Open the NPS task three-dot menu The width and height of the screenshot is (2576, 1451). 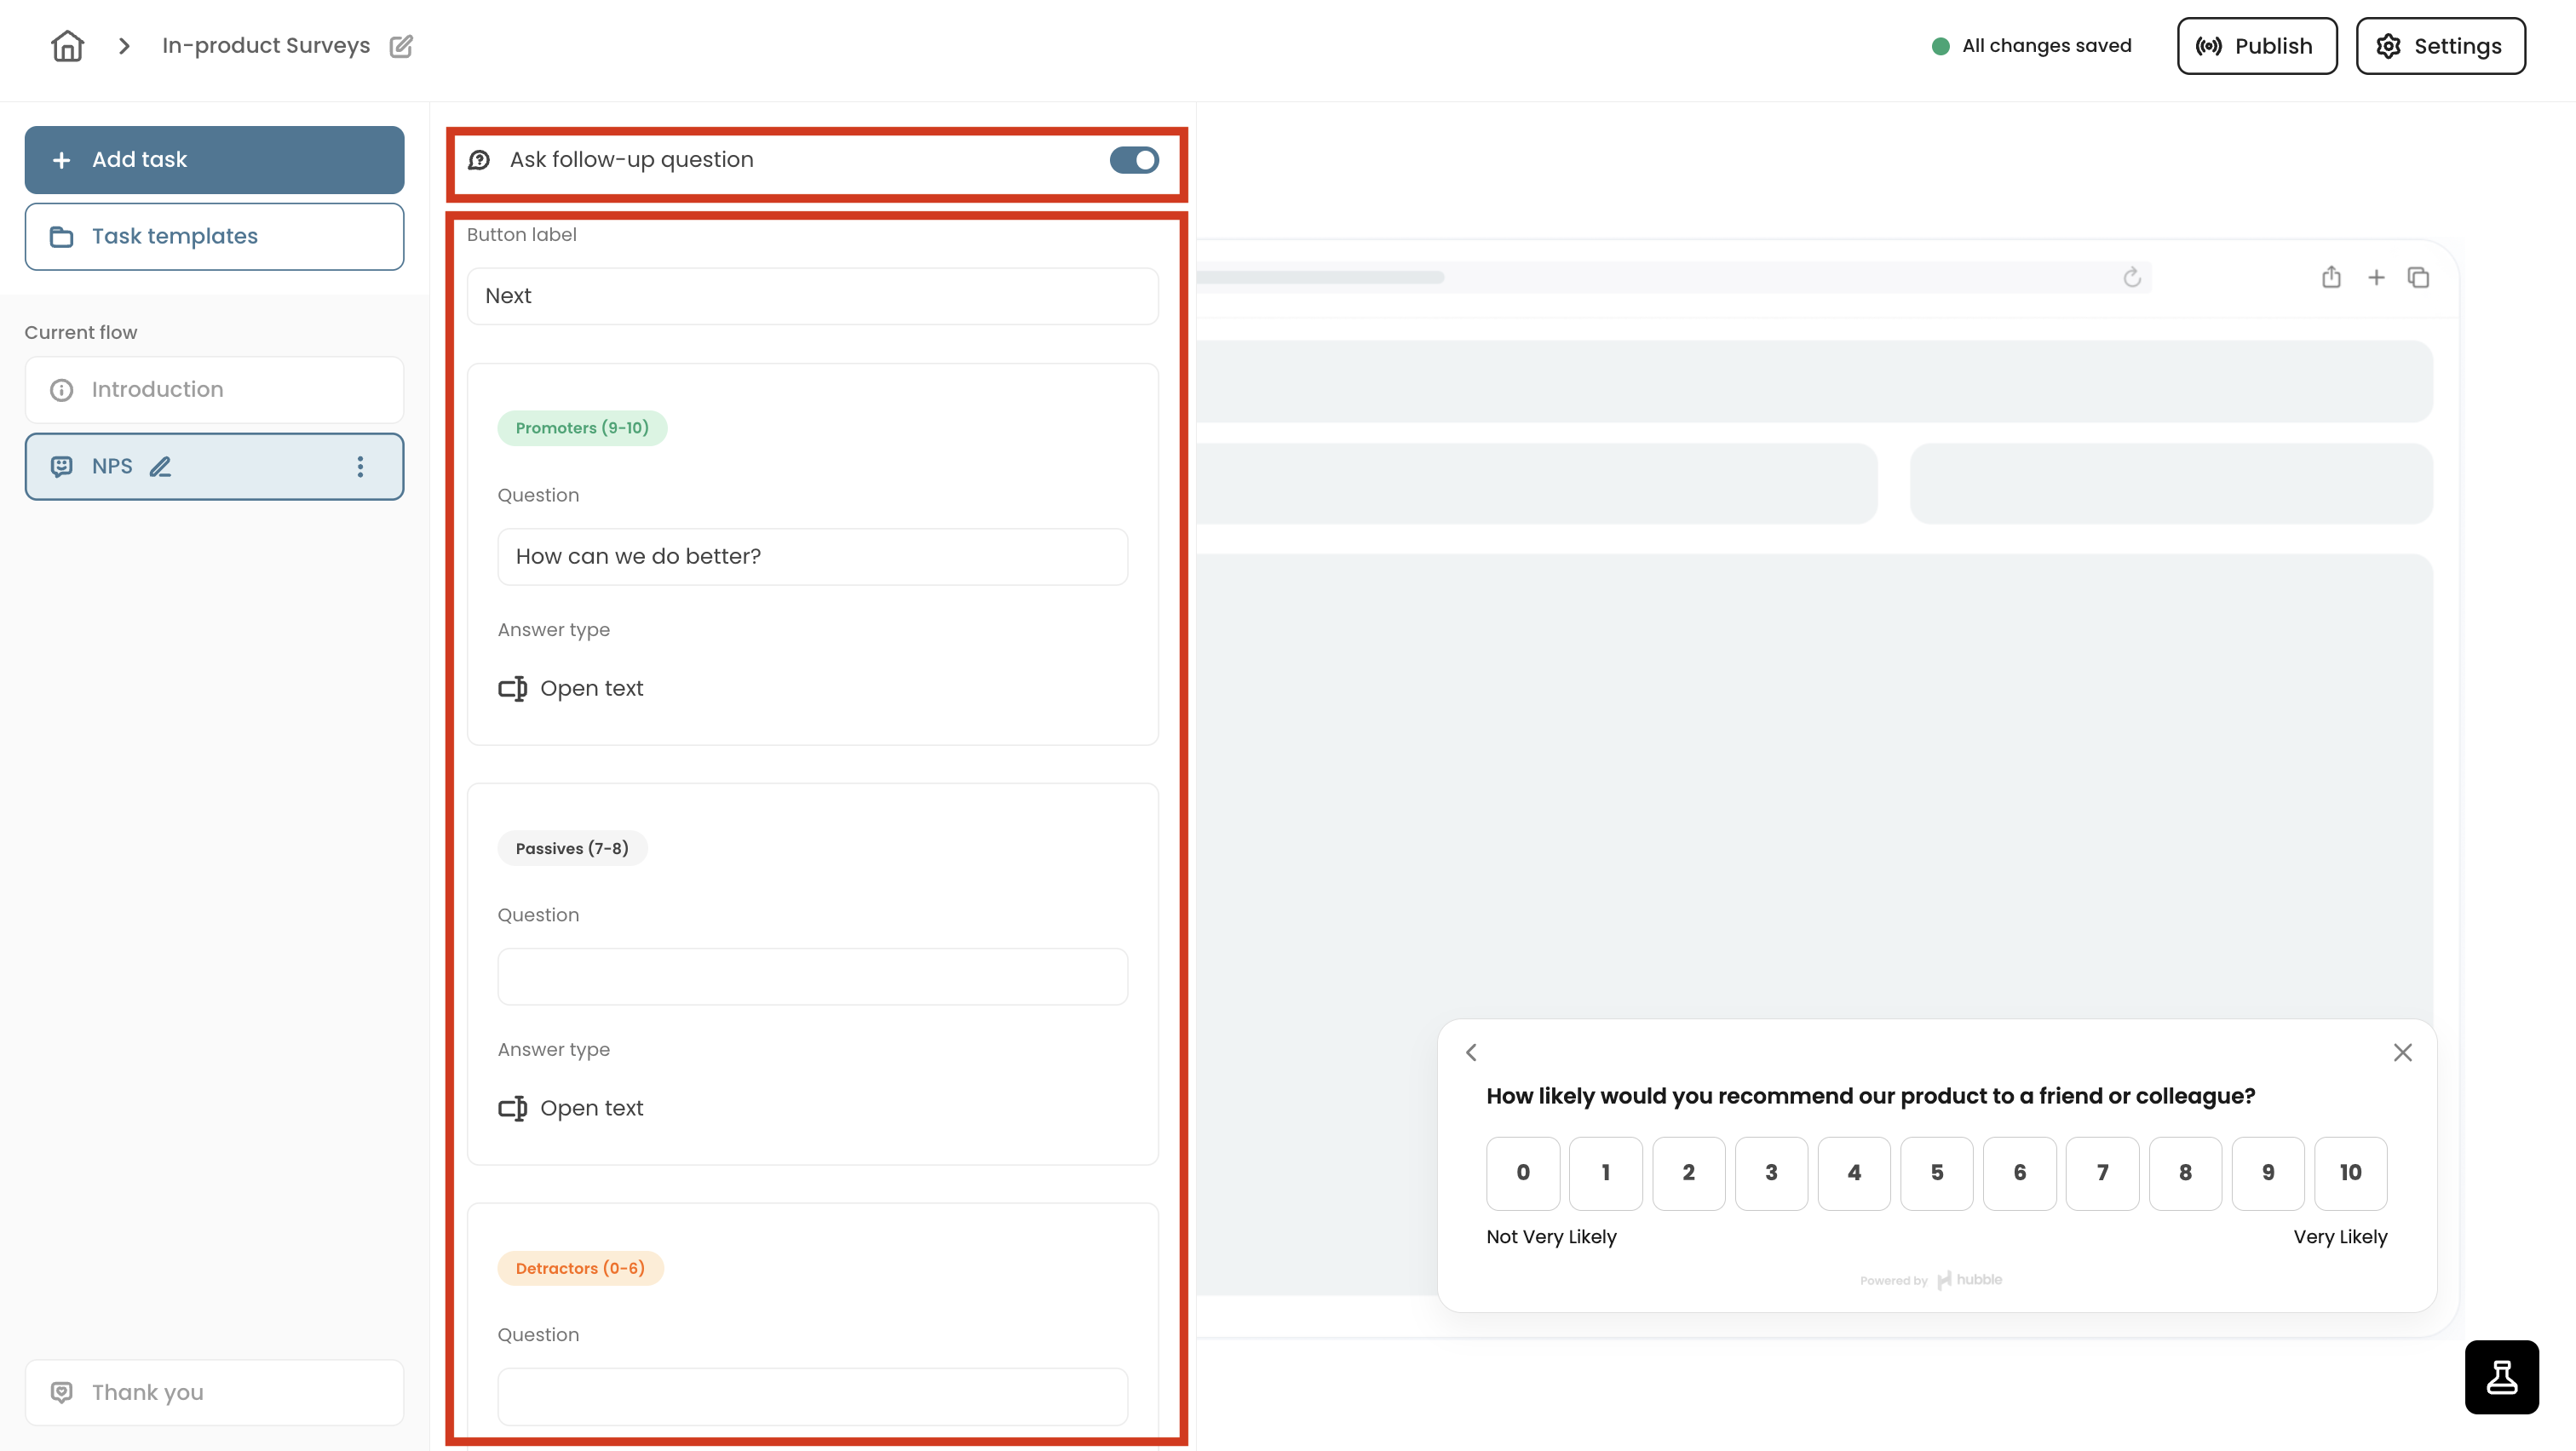pyautogui.click(x=360, y=467)
